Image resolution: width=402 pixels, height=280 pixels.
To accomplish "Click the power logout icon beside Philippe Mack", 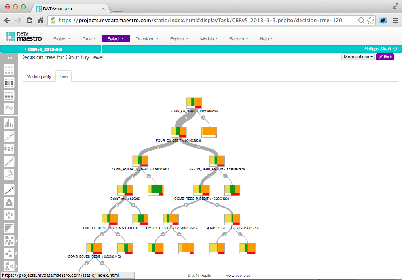I will click(x=395, y=49).
